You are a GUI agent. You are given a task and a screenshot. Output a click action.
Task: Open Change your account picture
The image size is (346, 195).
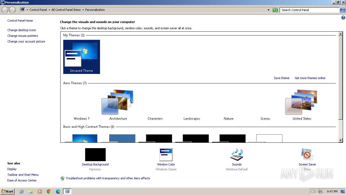pos(26,41)
